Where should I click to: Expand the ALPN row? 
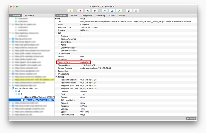[x=59, y=45]
